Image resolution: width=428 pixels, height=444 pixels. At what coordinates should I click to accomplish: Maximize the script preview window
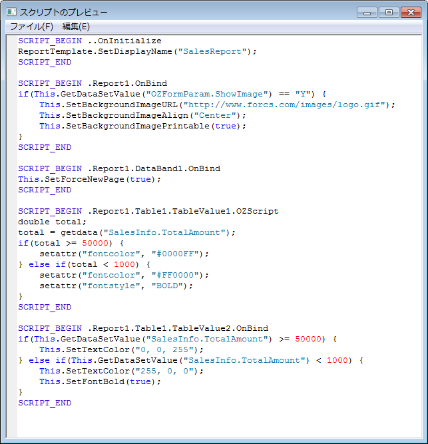[388, 12]
